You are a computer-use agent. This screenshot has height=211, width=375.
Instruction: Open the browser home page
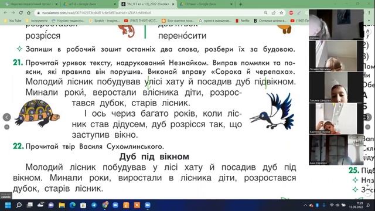(29, 13)
